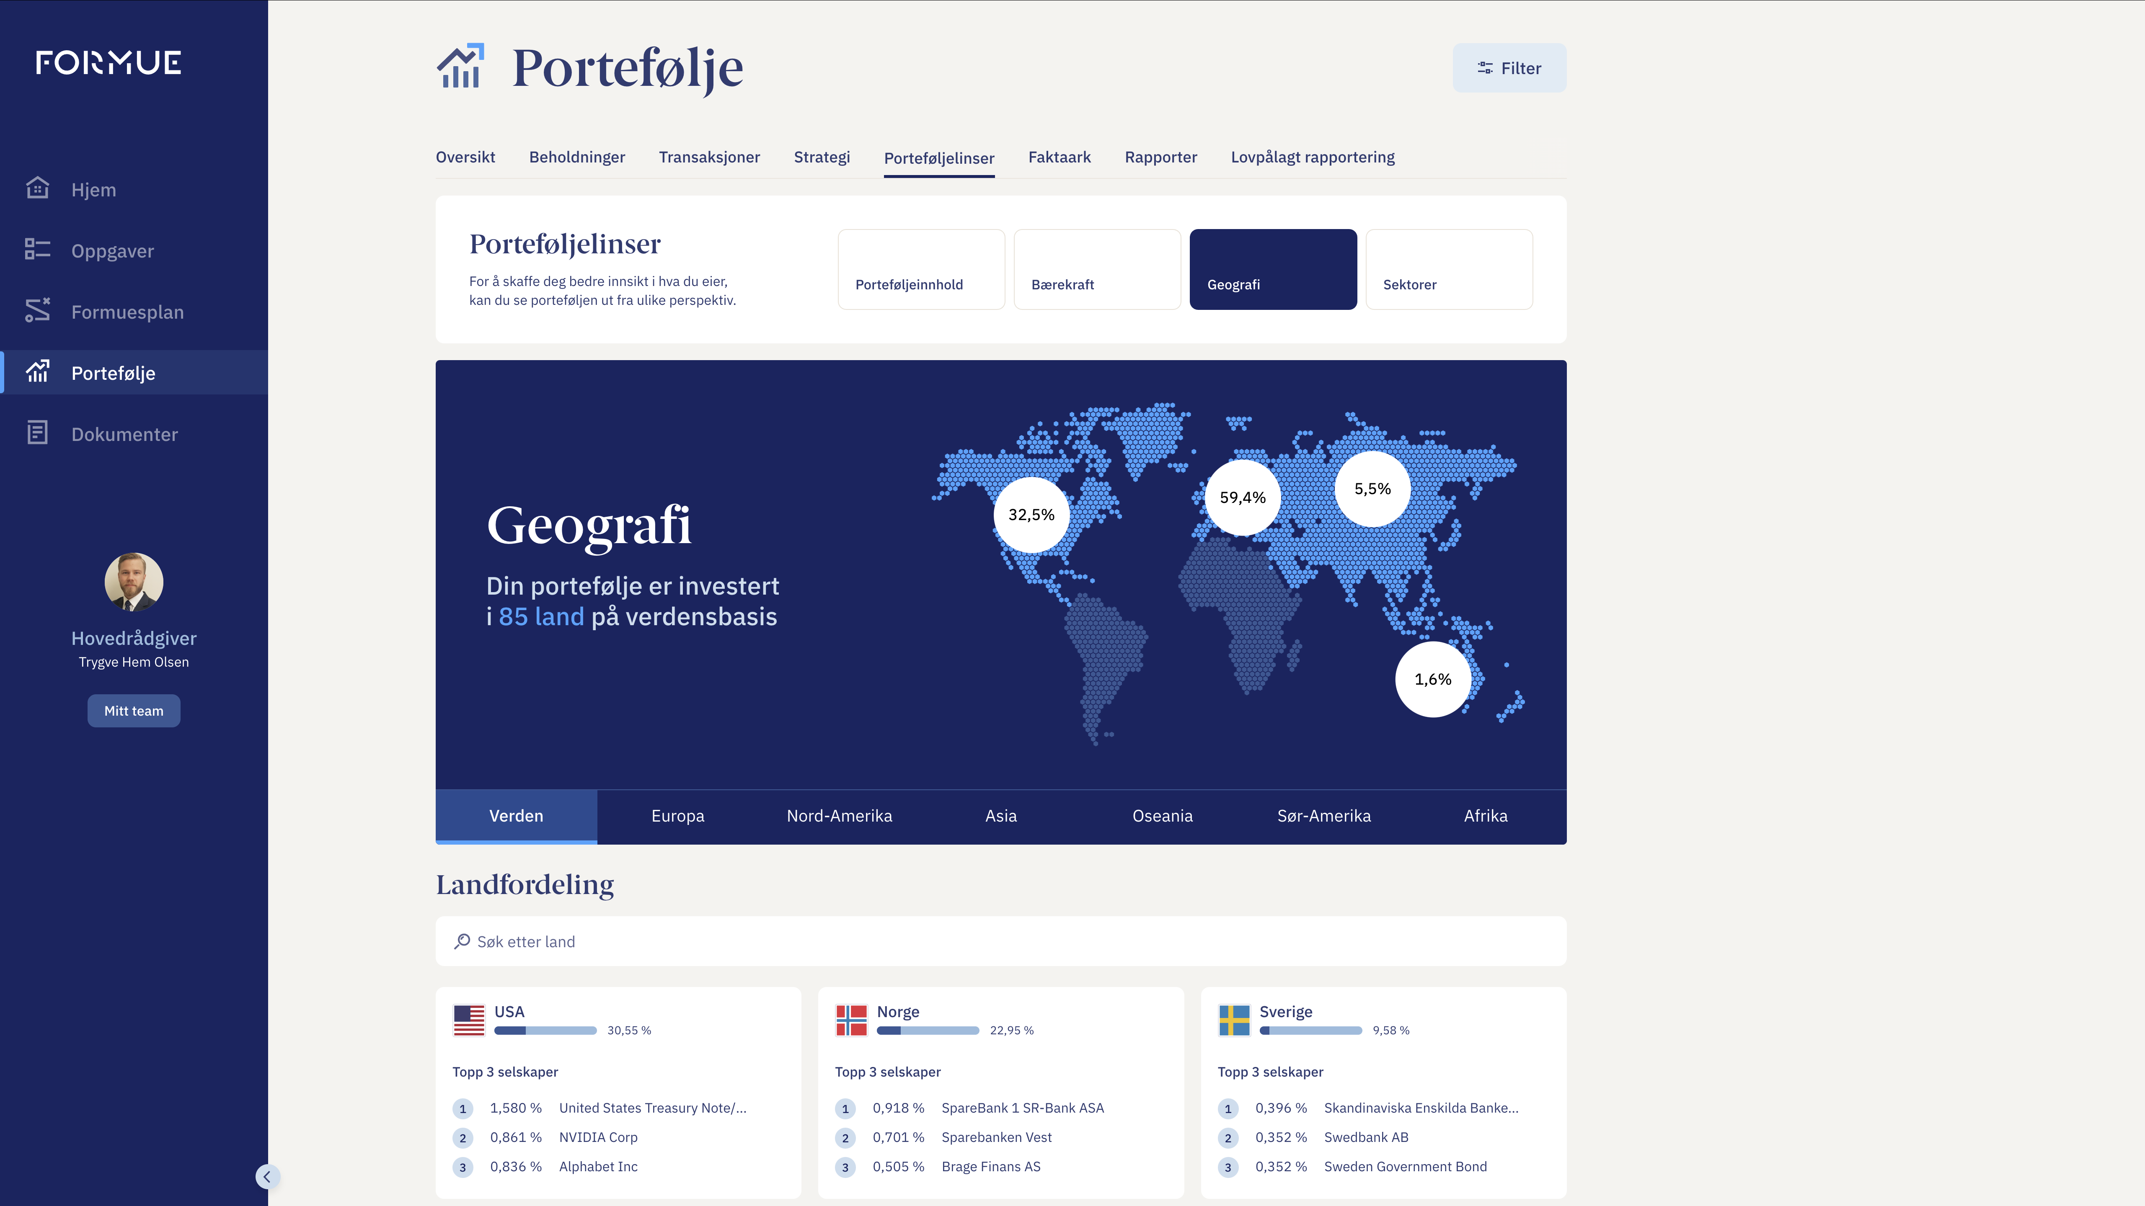Click the USA 30,55 % progress bar
The image size is (2145, 1206).
(545, 1031)
